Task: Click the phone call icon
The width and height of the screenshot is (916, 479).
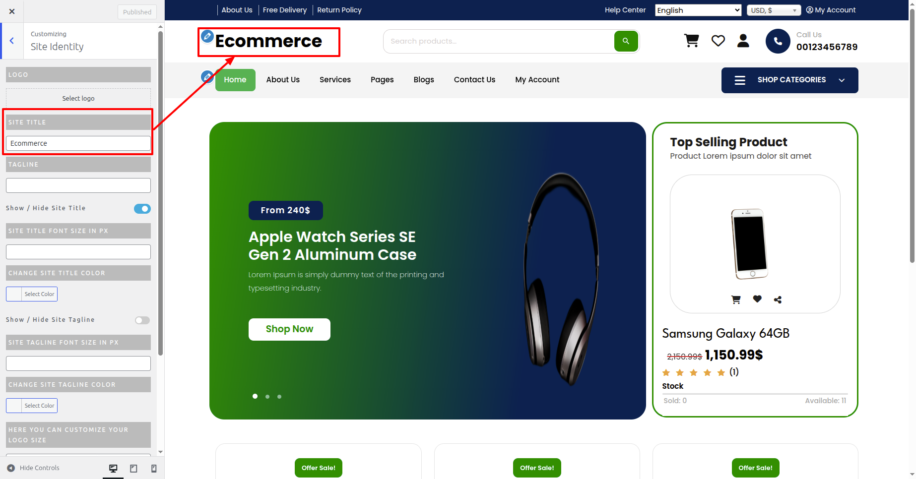Action: 778,41
